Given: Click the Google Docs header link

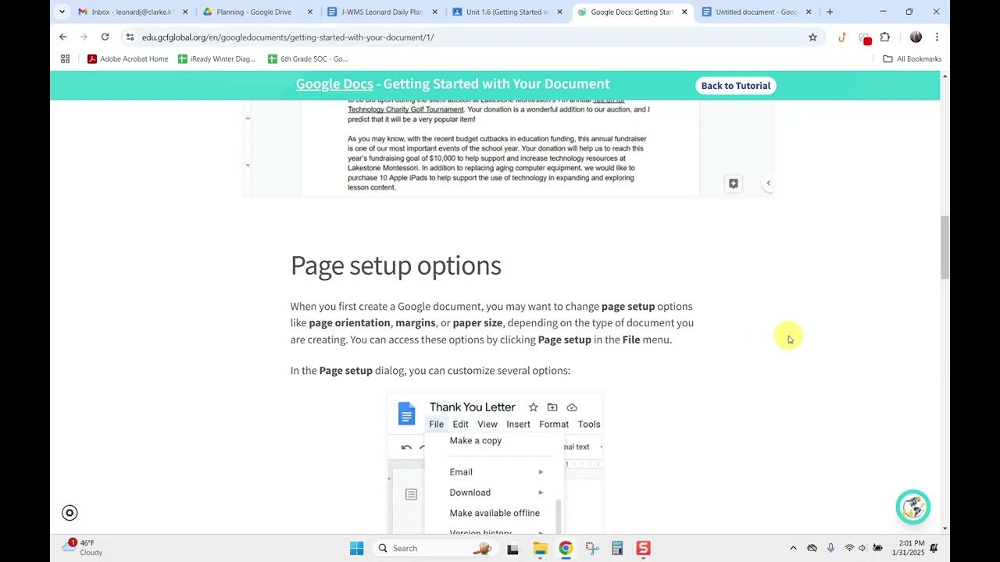Looking at the screenshot, I should pyautogui.click(x=334, y=84).
